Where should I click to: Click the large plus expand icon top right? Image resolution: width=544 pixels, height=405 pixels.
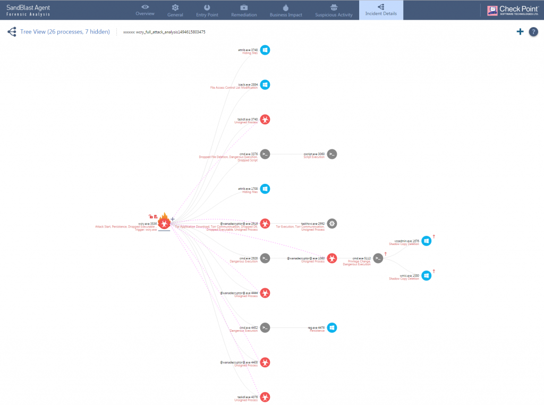coord(520,31)
